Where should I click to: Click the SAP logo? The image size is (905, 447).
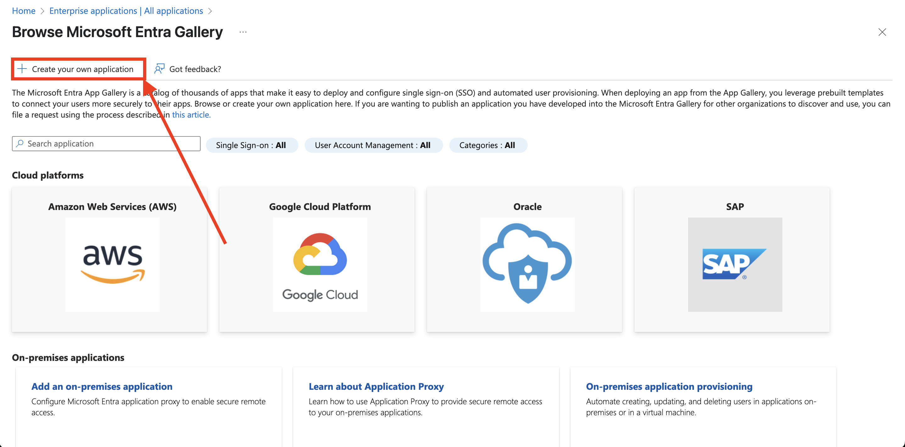(x=734, y=265)
